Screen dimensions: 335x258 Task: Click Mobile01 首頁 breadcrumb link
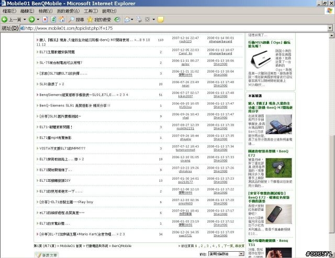(x=71, y=246)
